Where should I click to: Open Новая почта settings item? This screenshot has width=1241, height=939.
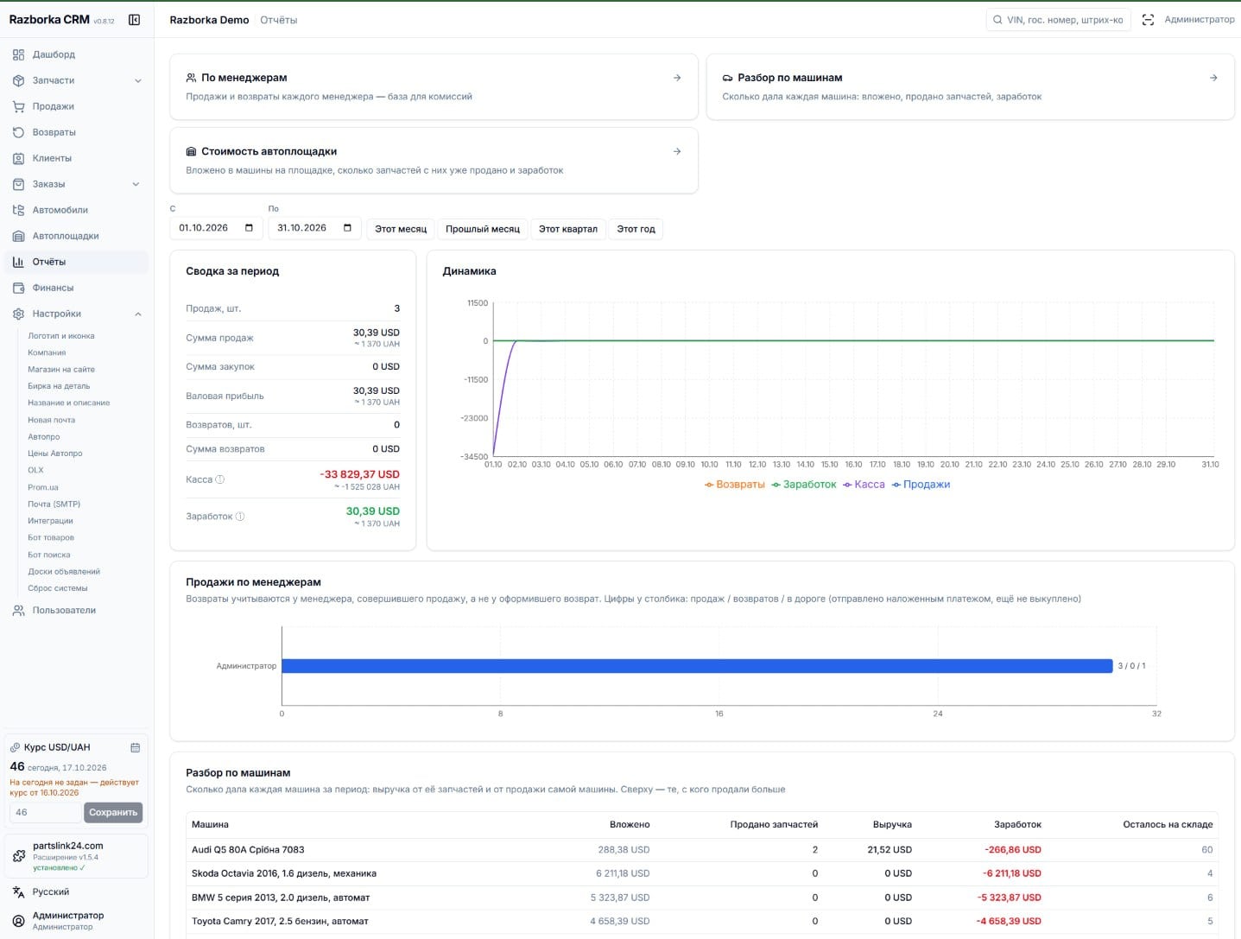(x=52, y=420)
